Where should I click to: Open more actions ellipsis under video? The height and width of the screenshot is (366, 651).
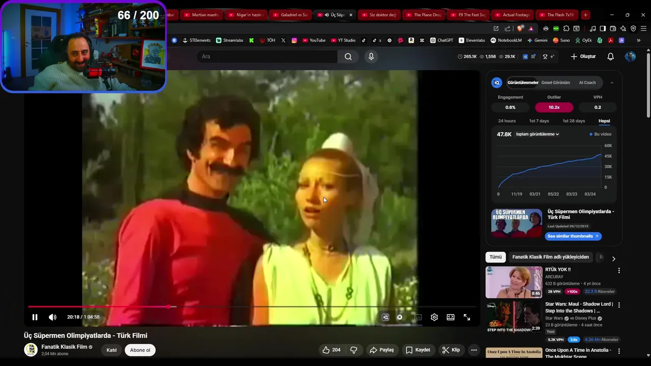pos(474,350)
